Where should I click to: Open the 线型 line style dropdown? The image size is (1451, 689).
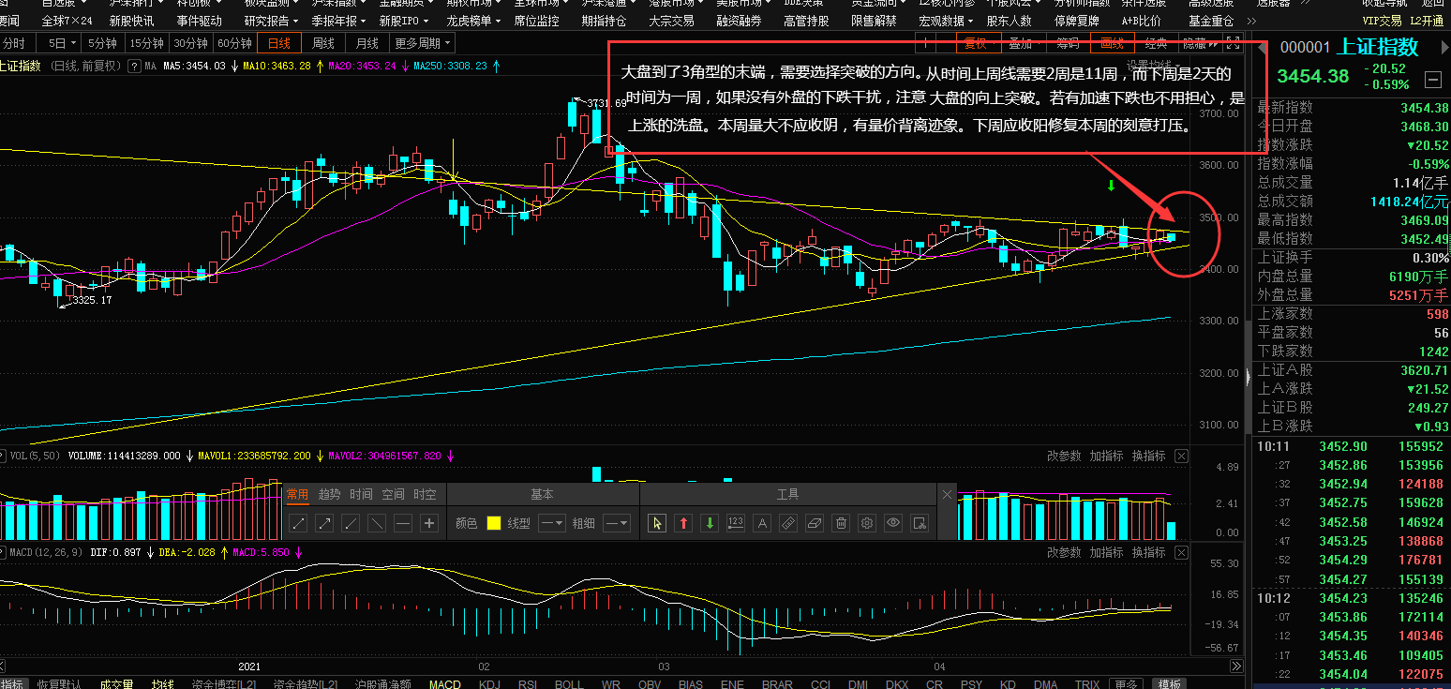(551, 523)
